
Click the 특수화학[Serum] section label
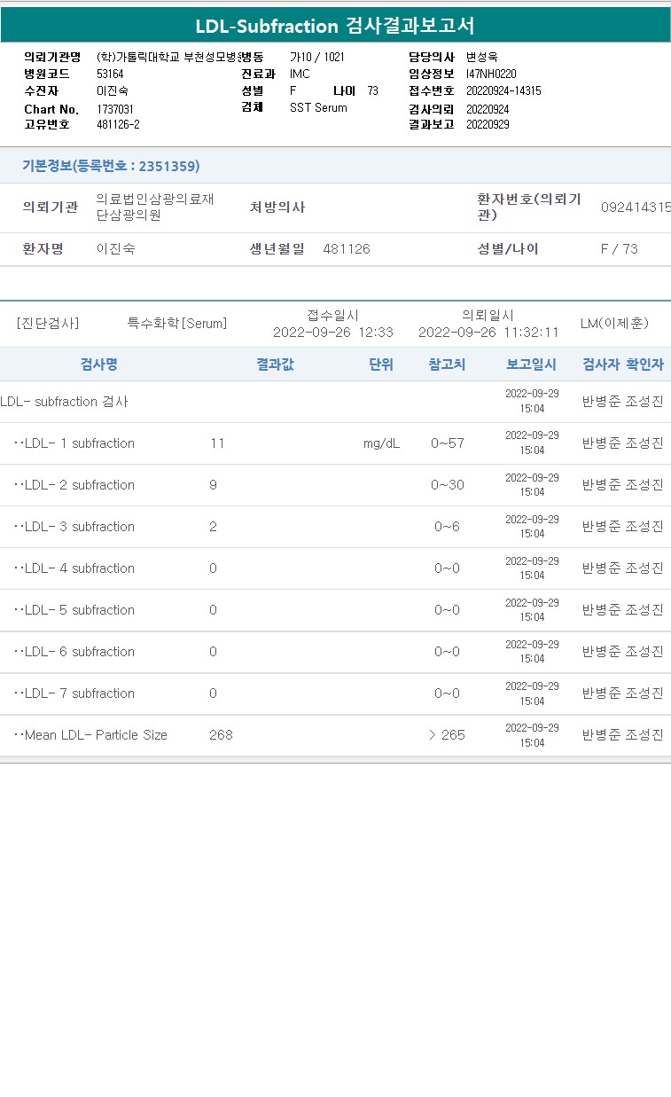(177, 324)
